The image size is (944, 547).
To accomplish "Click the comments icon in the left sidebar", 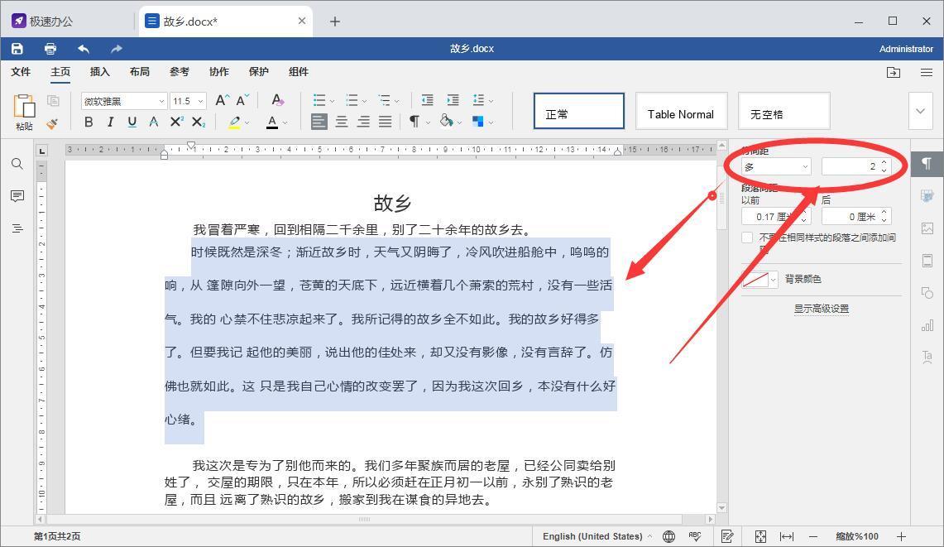I will (x=17, y=196).
